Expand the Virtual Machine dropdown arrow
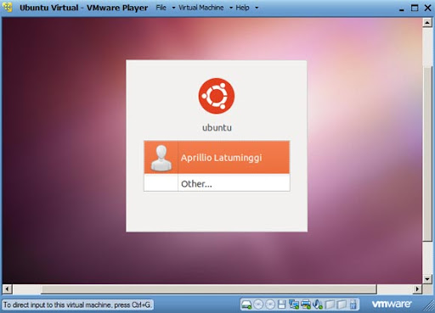The width and height of the screenshot is (435, 313). 231,8
